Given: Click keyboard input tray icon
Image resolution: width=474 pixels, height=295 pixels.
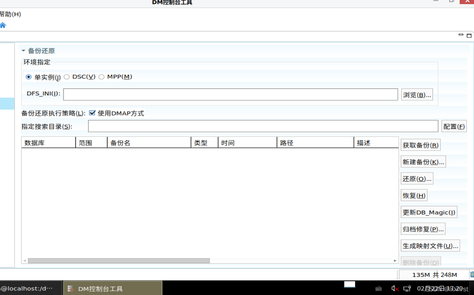Looking at the screenshot, I should pos(379,289).
